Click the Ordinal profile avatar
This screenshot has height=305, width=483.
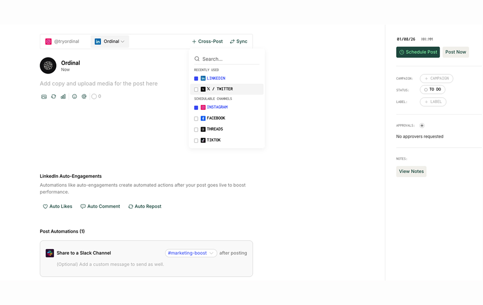pyautogui.click(x=48, y=65)
